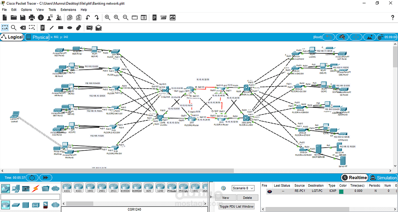Click Toggle PDU List Window button
Screen dimensions: 398x212
tap(236, 206)
